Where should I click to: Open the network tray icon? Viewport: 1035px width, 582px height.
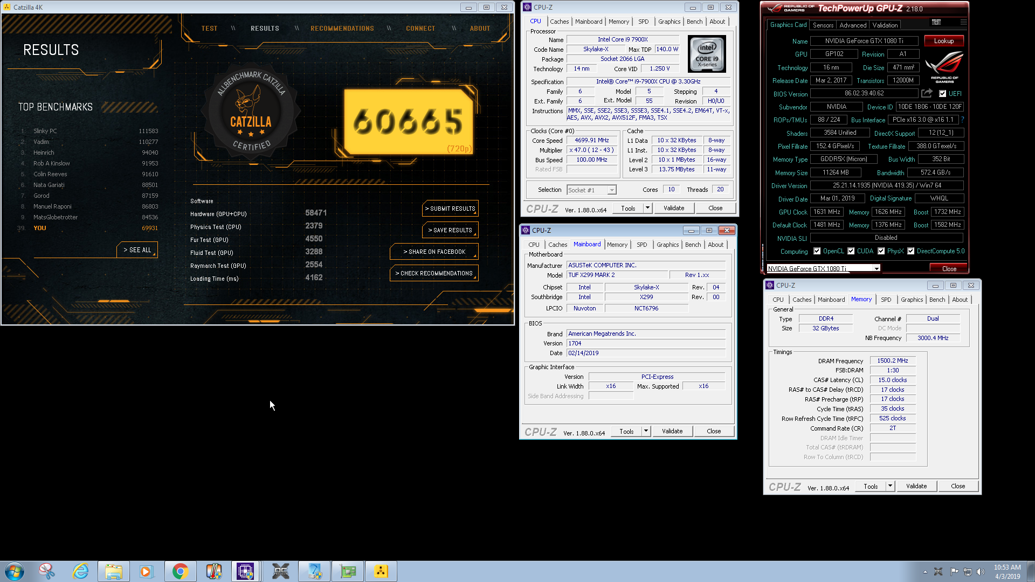(968, 572)
